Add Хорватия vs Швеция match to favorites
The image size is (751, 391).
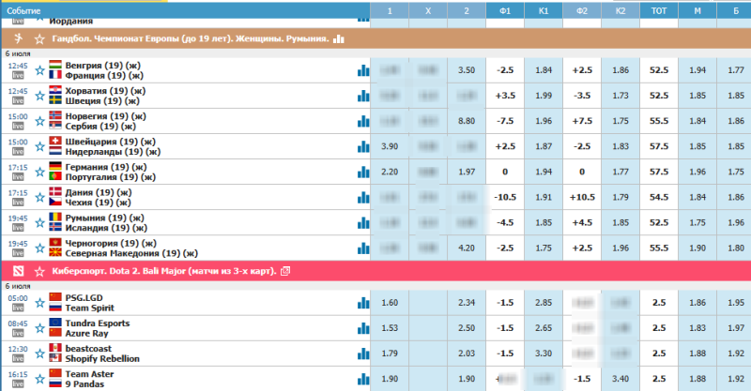click(x=39, y=96)
